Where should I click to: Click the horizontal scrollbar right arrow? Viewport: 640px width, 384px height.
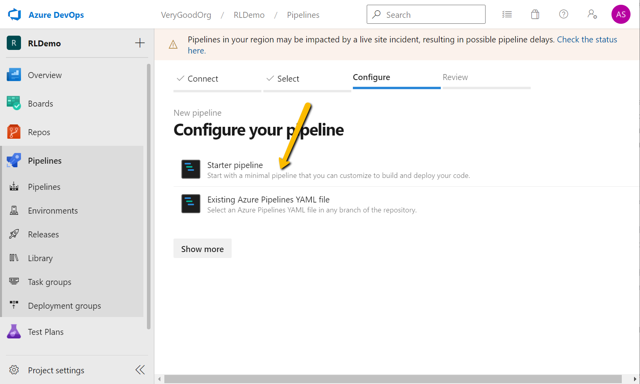point(634,379)
